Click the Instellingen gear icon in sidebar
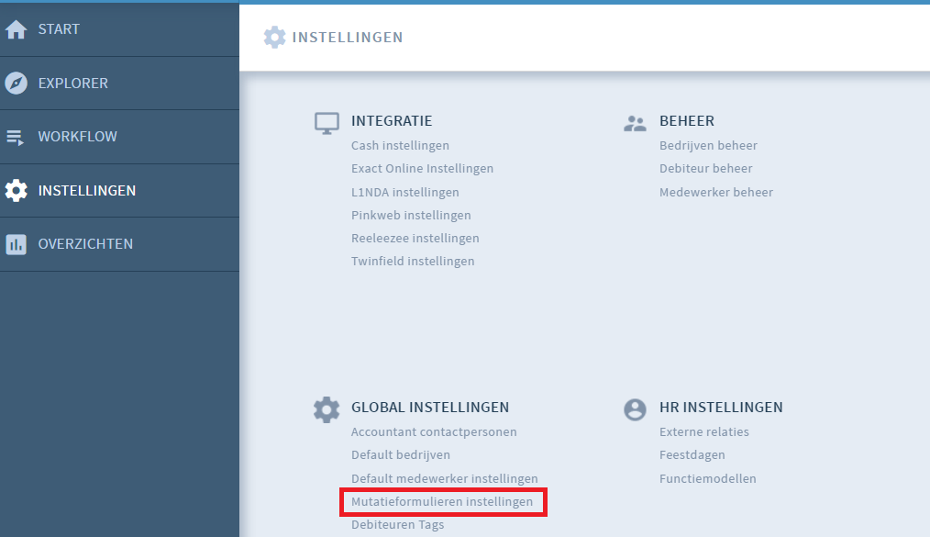930x537 pixels. pyautogui.click(x=16, y=190)
